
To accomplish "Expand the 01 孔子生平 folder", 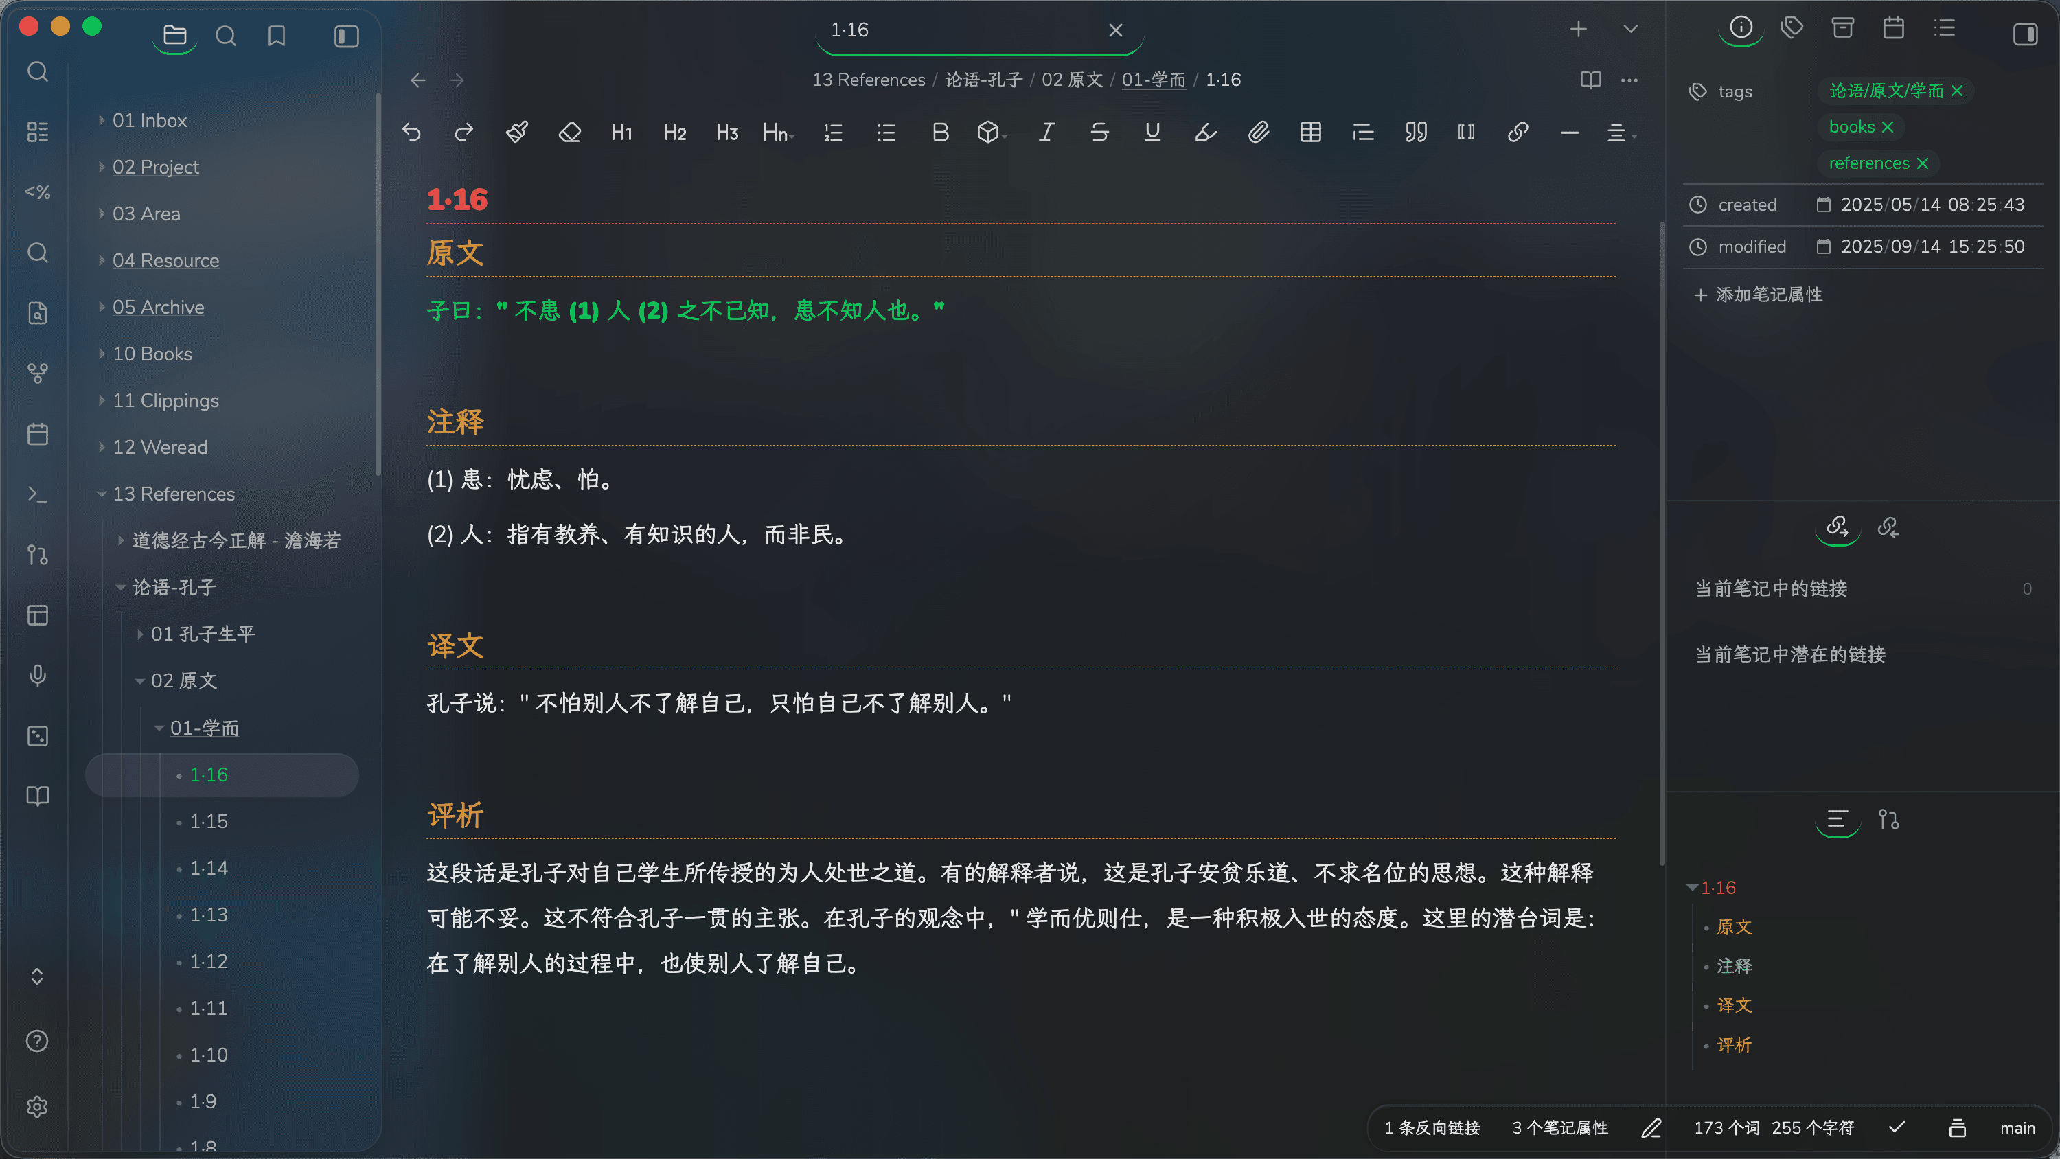I will tap(140, 634).
